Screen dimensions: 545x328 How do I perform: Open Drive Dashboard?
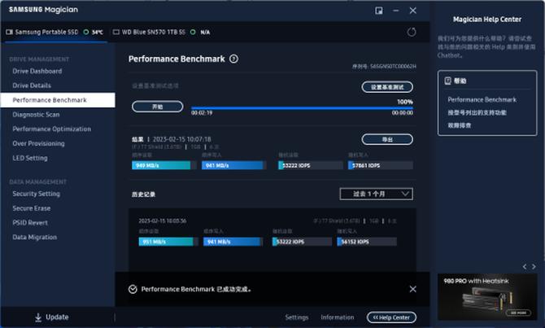click(37, 72)
